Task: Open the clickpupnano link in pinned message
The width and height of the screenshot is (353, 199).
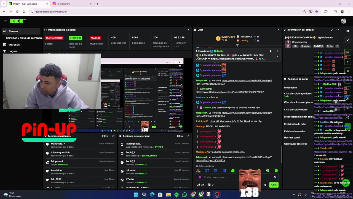Action: point(232,59)
